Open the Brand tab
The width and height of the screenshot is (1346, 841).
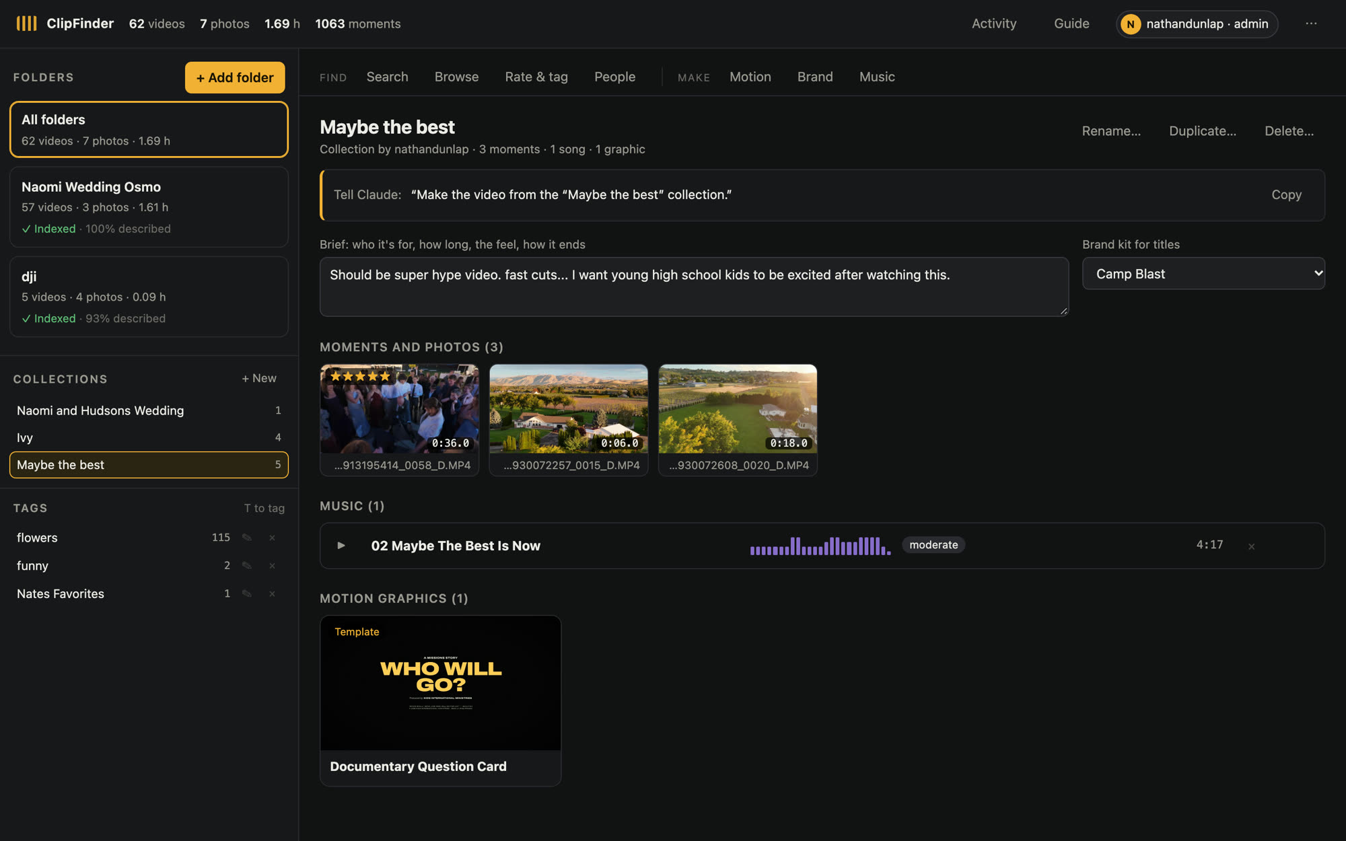(815, 77)
